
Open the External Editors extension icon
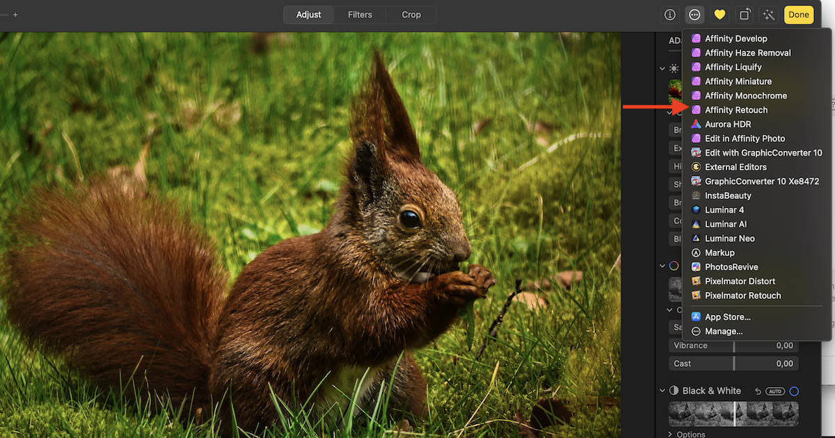696,167
